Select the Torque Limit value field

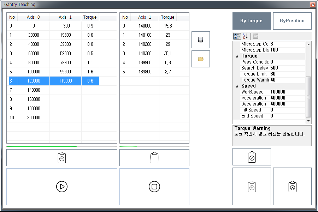(286, 74)
